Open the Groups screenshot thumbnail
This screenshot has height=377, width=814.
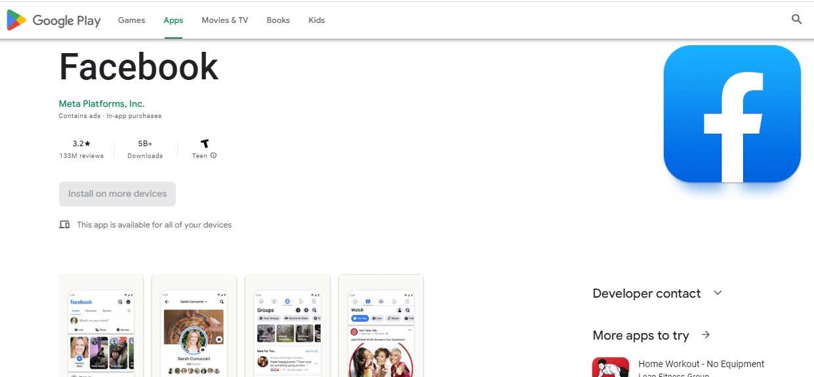pos(287,326)
